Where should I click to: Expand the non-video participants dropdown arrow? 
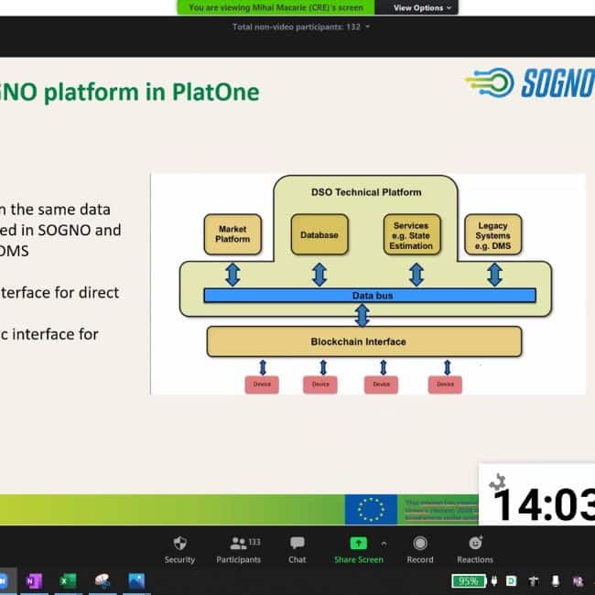(367, 27)
